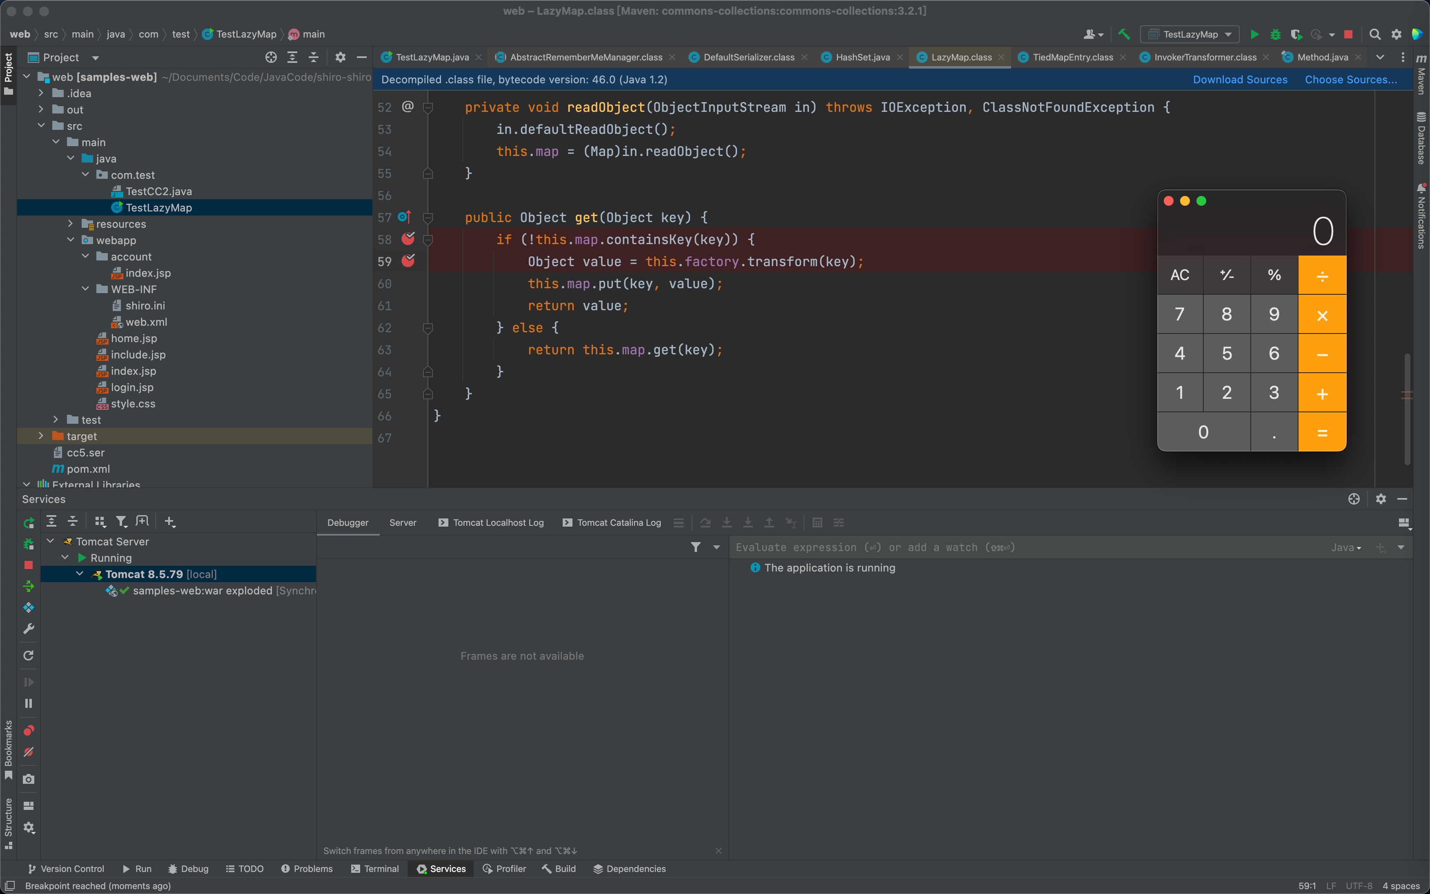1430x894 pixels.
Task: Click the camera thread dump icon
Action: tap(29, 779)
